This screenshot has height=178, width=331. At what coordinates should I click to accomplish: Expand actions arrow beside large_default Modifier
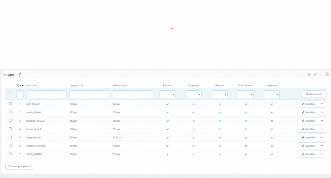(x=322, y=138)
